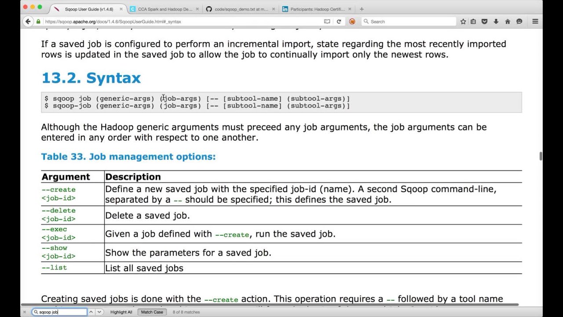Screen dimensions: 563x317
Task: Find previous match with up arrow
Action: click(x=91, y=312)
